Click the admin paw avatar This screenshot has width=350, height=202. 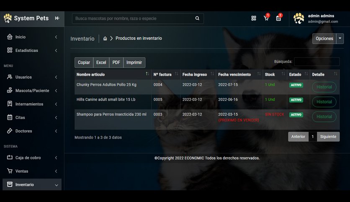(x=299, y=18)
